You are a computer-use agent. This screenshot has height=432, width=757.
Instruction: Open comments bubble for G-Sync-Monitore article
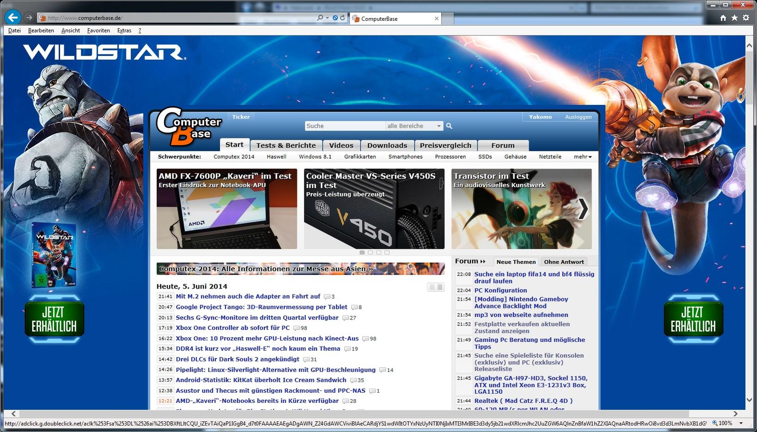coord(345,318)
